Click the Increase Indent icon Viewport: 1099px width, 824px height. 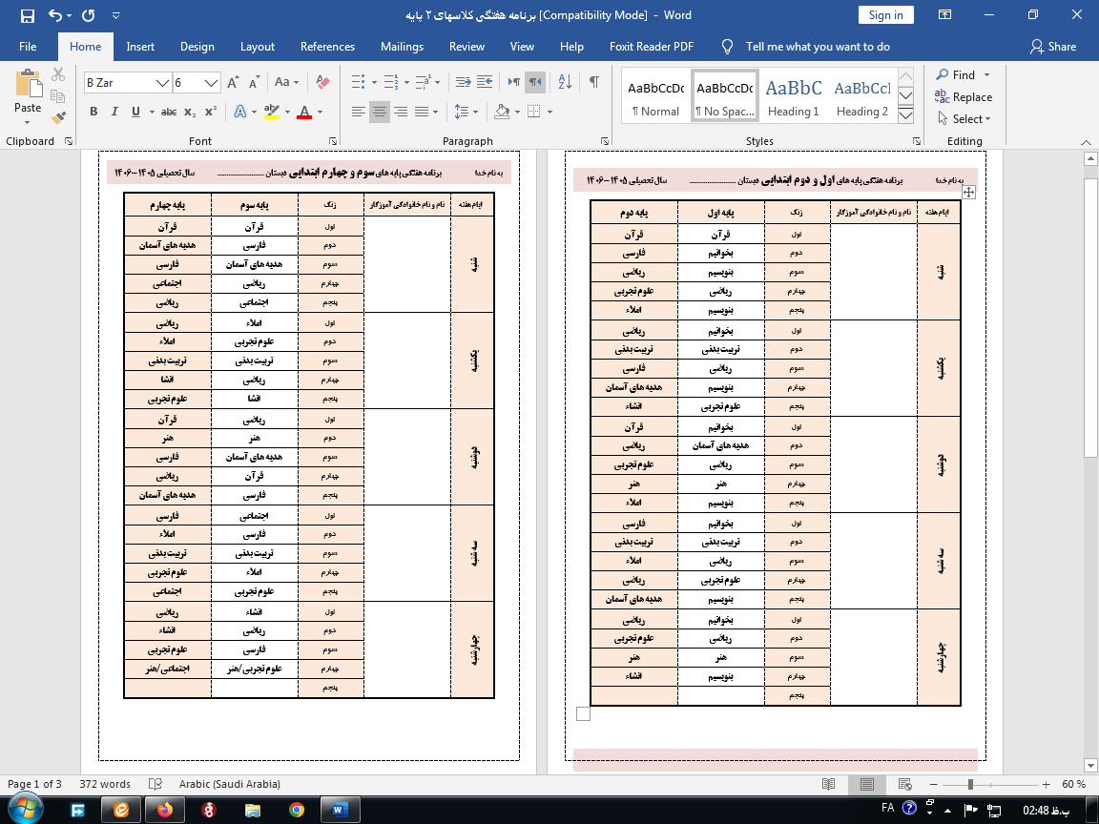485,82
